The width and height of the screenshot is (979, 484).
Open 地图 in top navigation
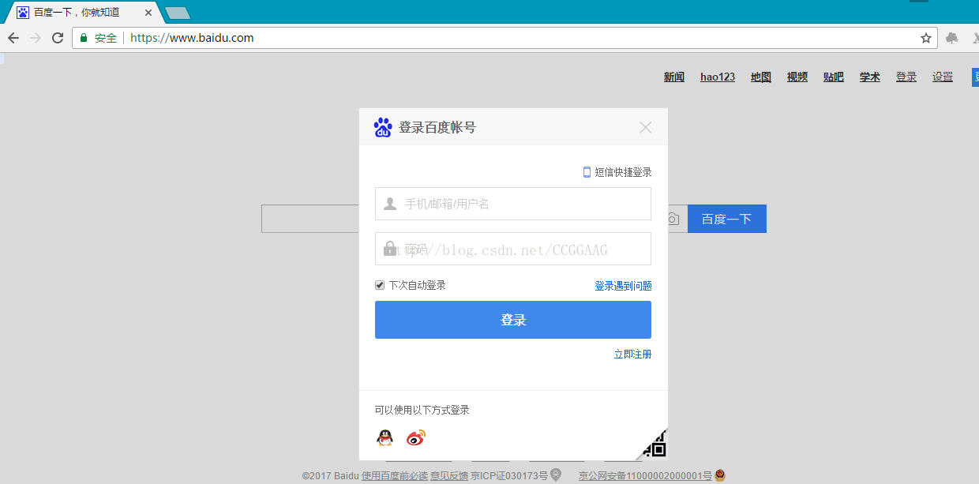pos(761,77)
